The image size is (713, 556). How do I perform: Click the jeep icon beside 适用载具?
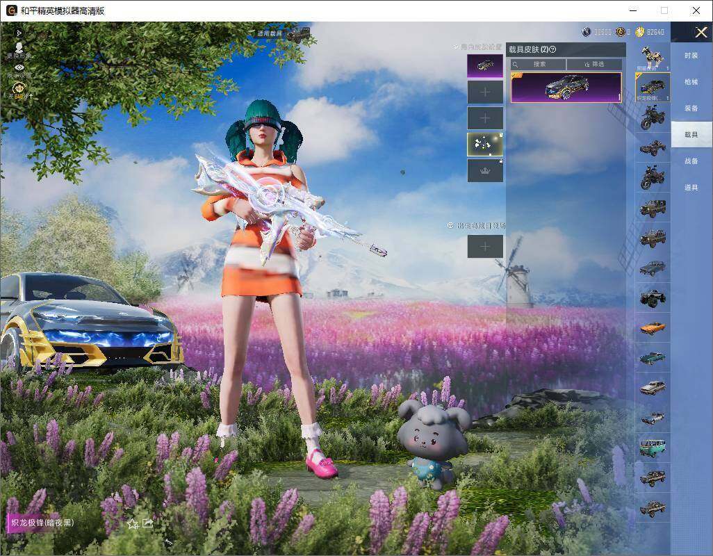pos(298,34)
